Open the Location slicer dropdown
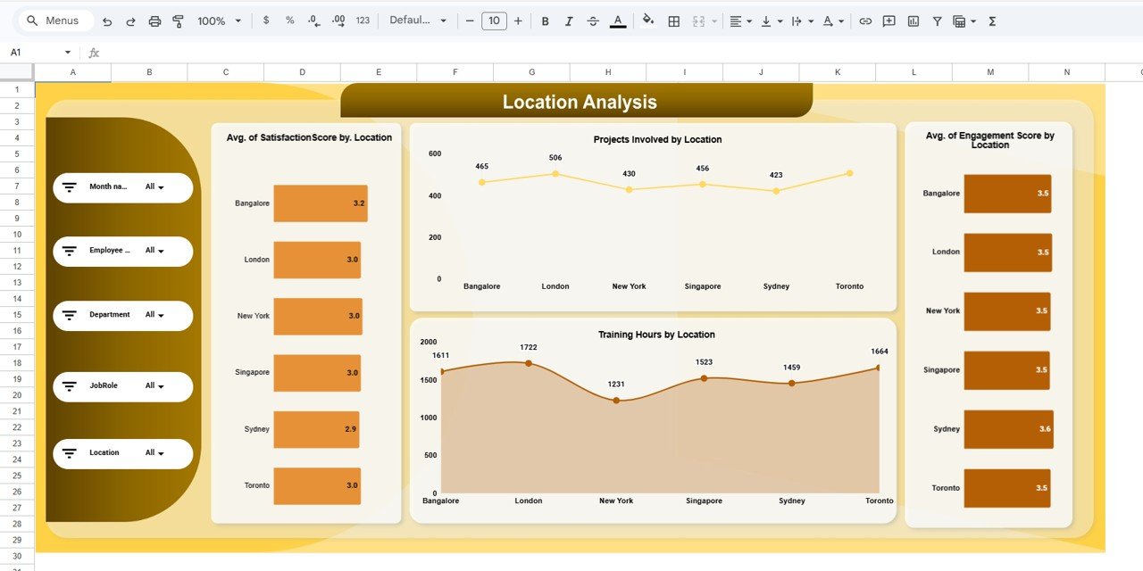The height and width of the screenshot is (571, 1143). pyautogui.click(x=161, y=453)
